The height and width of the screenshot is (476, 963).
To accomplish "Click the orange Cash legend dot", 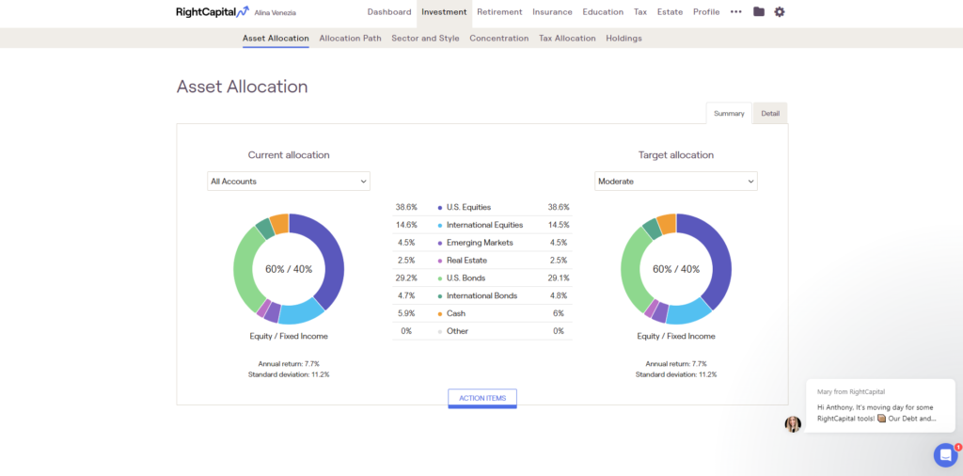I will pos(440,313).
